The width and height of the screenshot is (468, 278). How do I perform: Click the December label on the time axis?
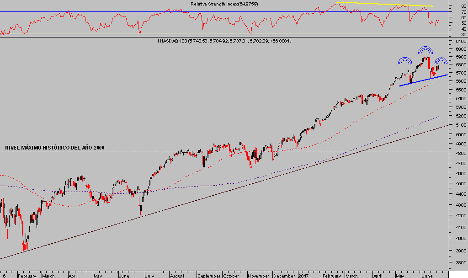click(x=285, y=276)
